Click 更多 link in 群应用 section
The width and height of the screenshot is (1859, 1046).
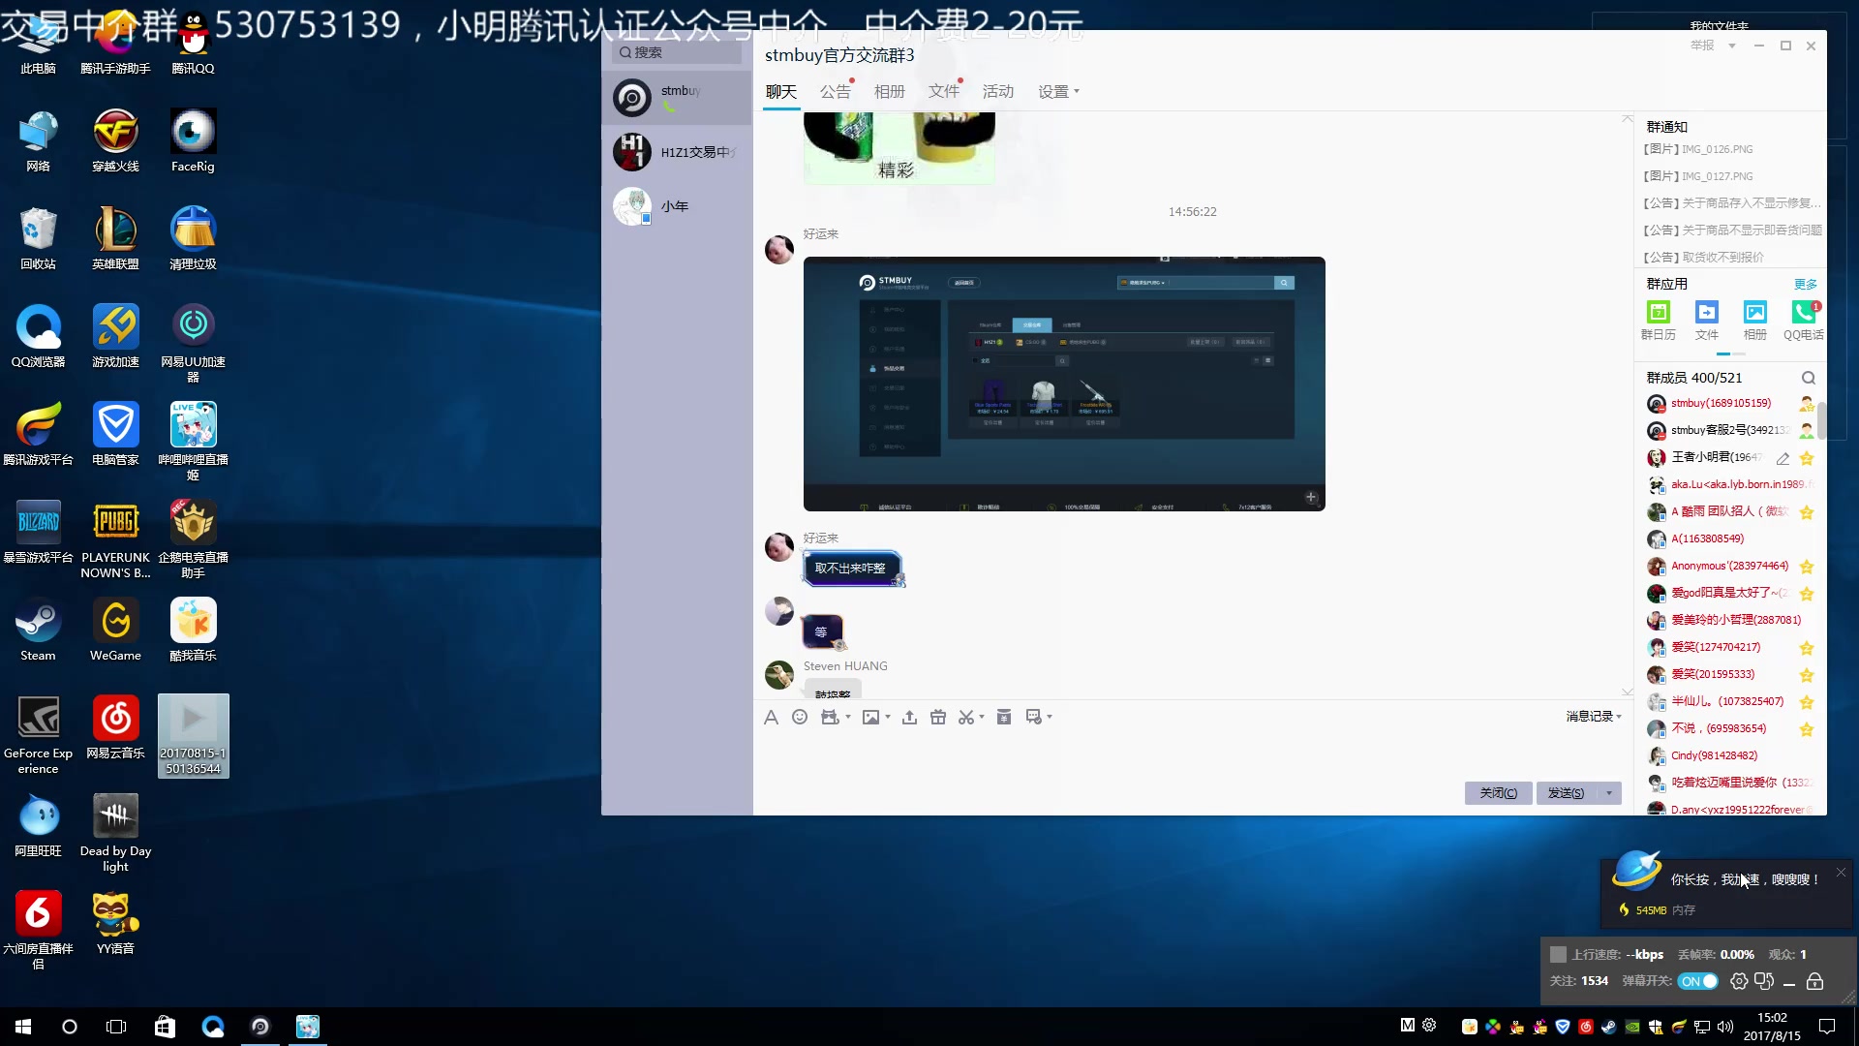point(1806,285)
